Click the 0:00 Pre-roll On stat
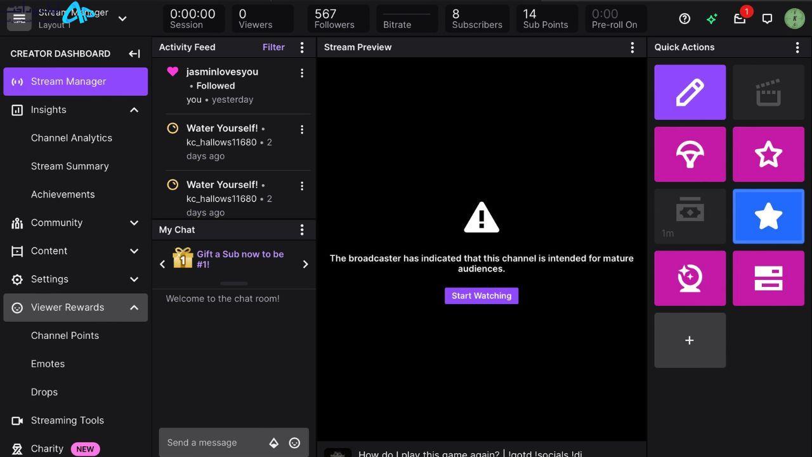Screen dimensions: 812x457 (615, 18)
